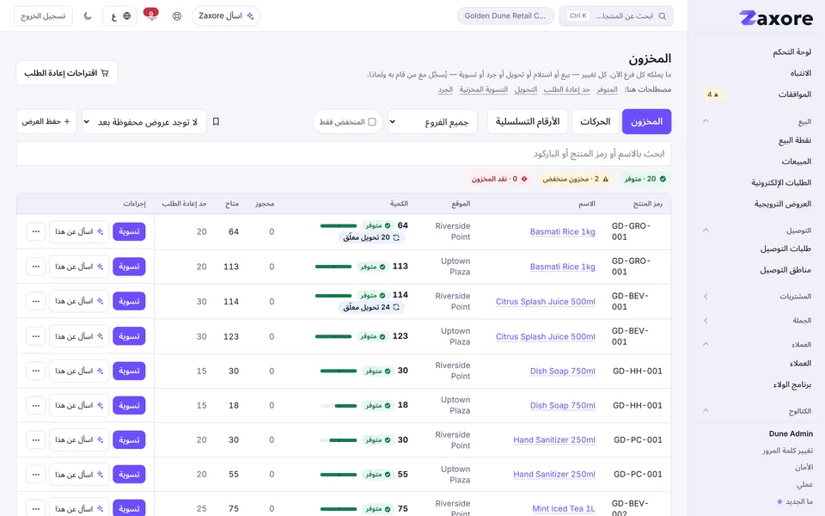Screen dimensions: 825x516
Task: Switch to the movements tab
Action: click(x=595, y=121)
